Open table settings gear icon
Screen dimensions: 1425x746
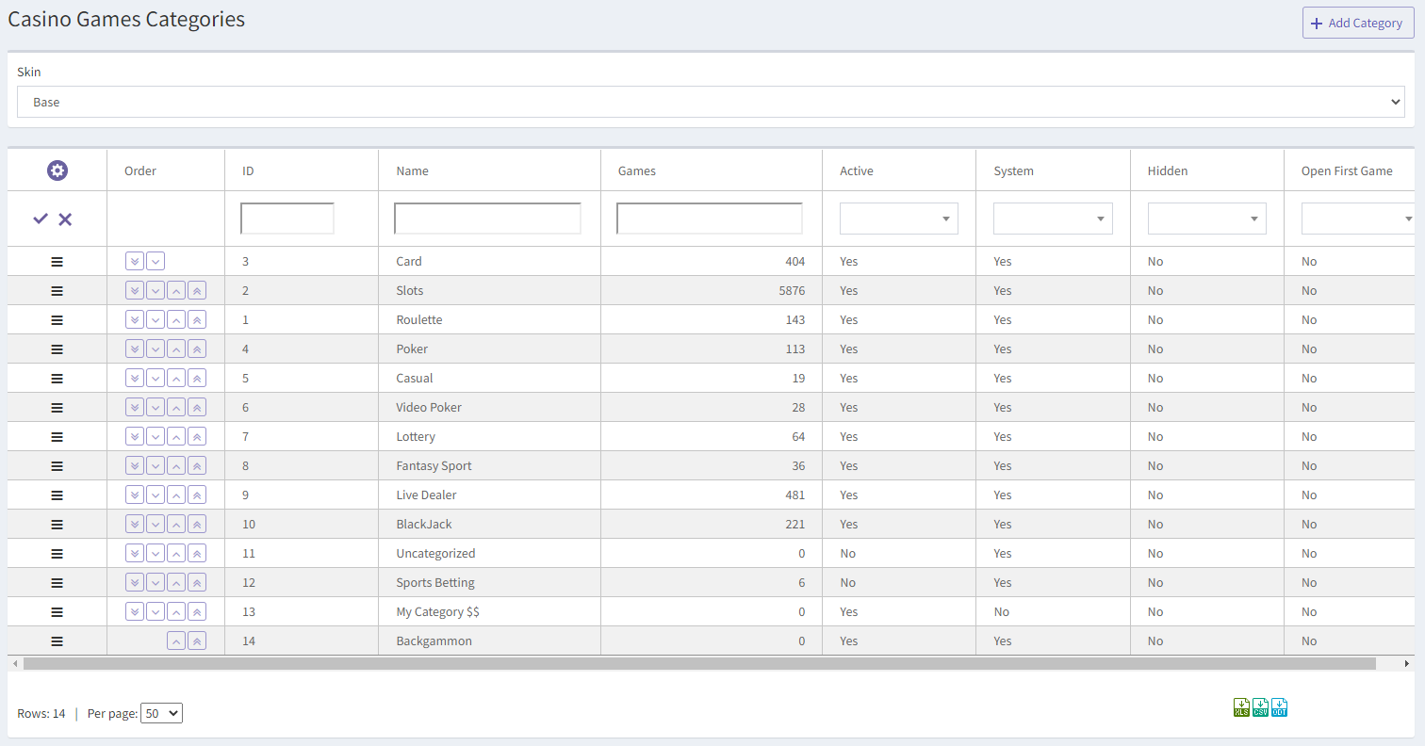click(x=57, y=170)
